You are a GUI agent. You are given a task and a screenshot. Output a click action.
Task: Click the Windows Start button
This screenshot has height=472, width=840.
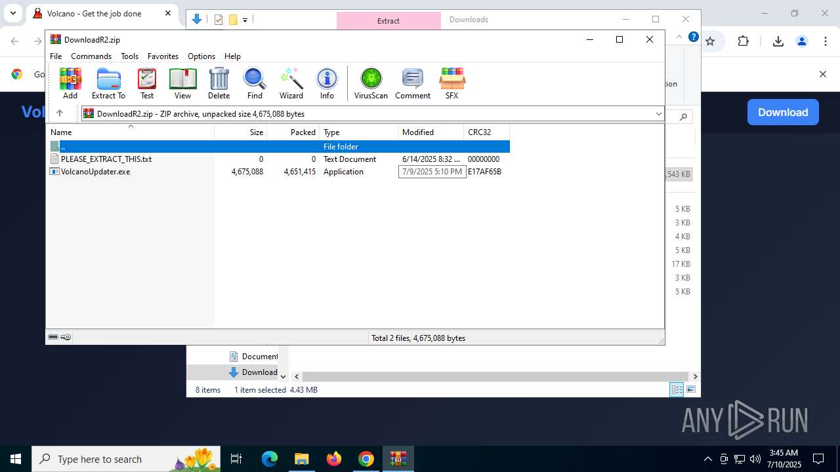(x=16, y=459)
